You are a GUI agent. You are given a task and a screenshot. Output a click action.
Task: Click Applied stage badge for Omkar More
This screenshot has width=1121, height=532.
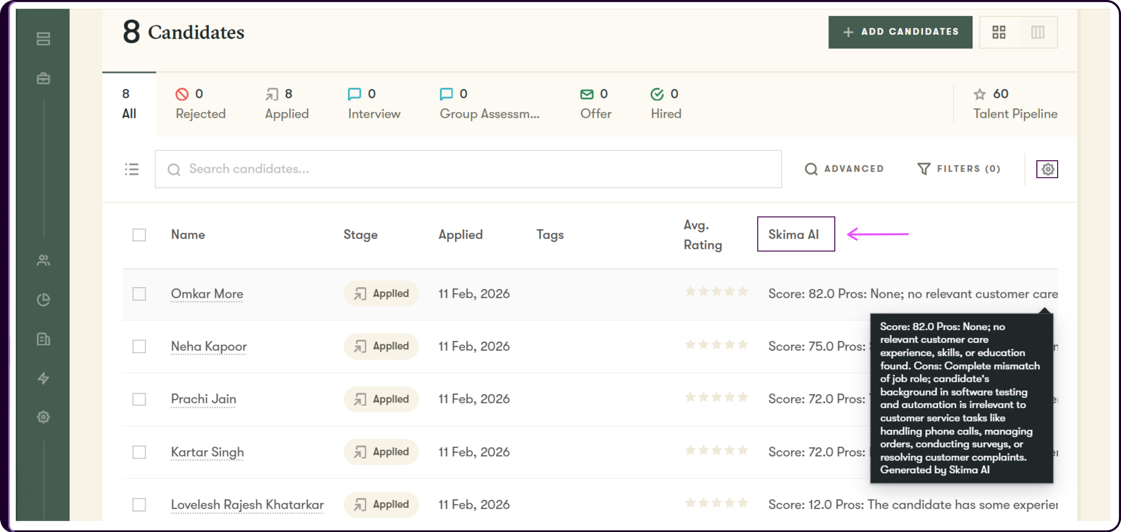(381, 294)
